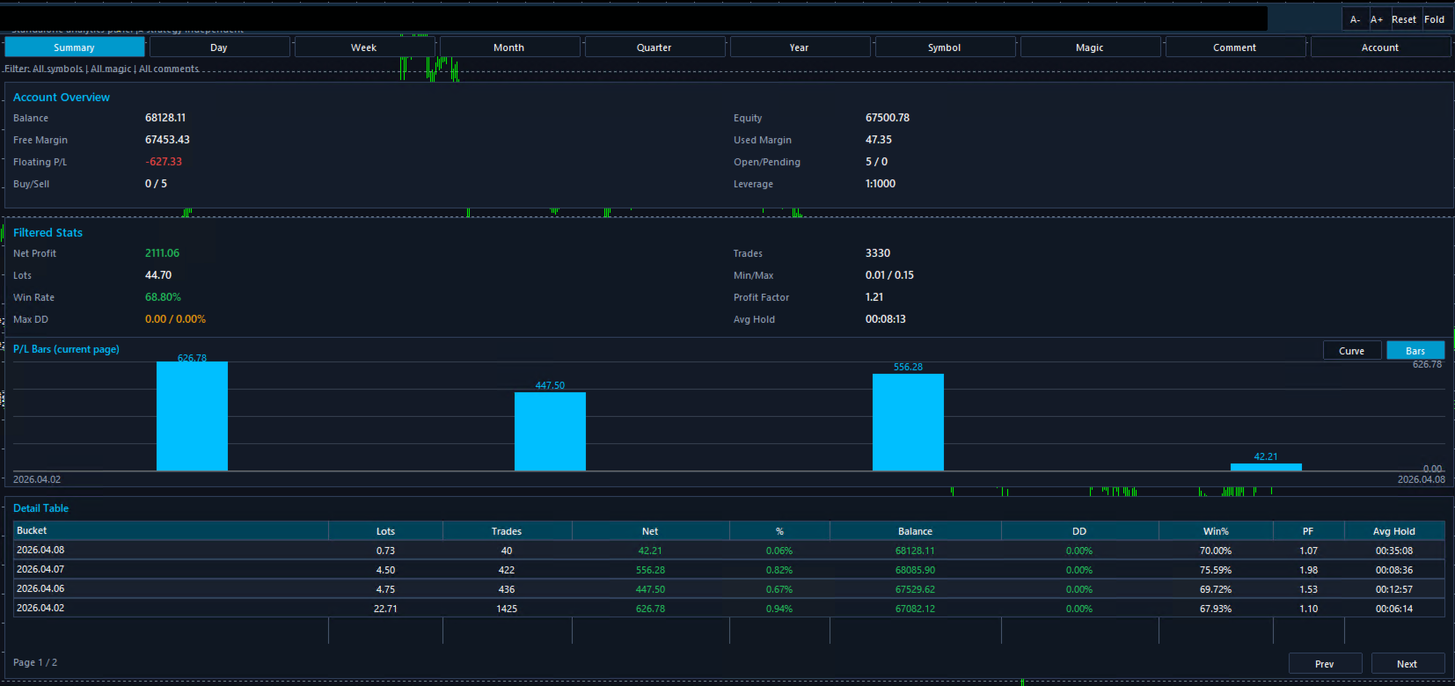Image resolution: width=1455 pixels, height=686 pixels.
Task: Open the Magic tab
Action: click(x=1089, y=47)
